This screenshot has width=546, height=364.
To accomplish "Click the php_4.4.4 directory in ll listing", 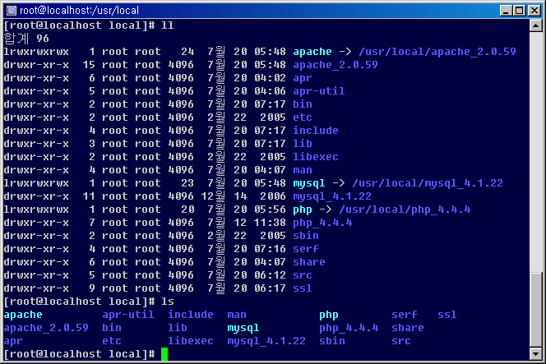I will coord(322,223).
